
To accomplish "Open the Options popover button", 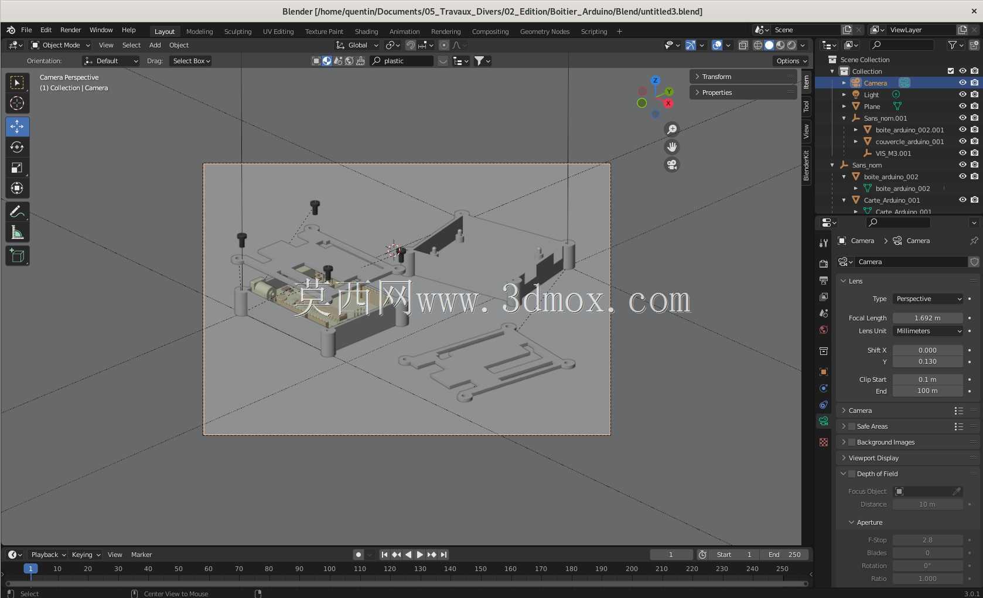I will point(791,61).
